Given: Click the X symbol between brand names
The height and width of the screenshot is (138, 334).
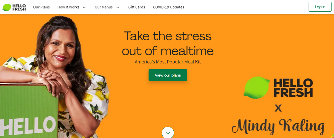Looking at the screenshot, I should 278,108.
